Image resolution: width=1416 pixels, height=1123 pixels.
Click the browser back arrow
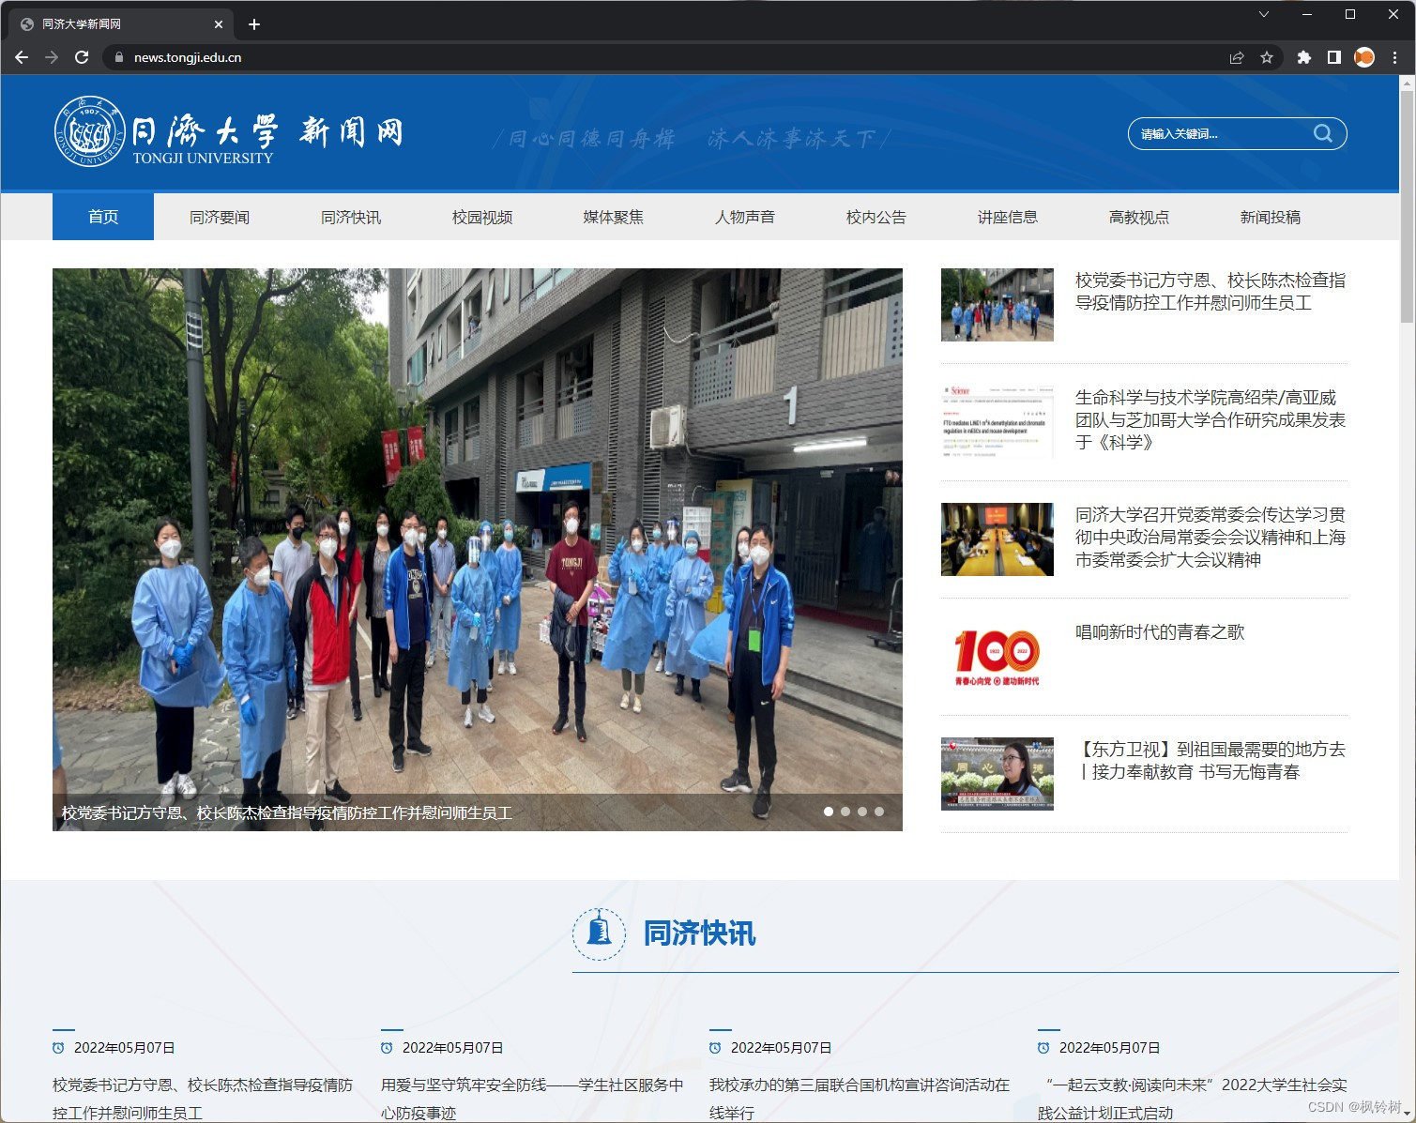(22, 57)
